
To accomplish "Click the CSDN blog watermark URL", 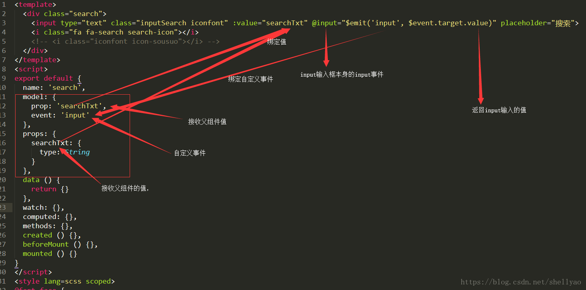I will click(x=521, y=282).
